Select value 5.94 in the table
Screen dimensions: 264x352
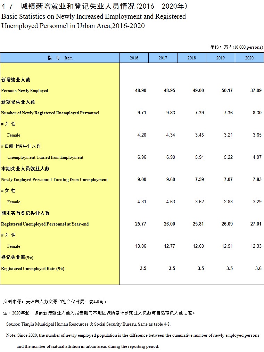(199, 157)
